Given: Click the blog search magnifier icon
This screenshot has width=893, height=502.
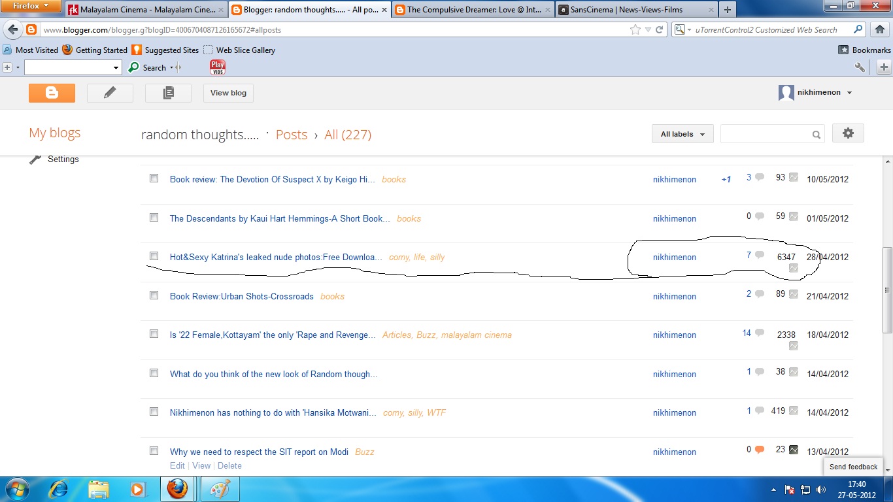Looking at the screenshot, I should [x=816, y=135].
